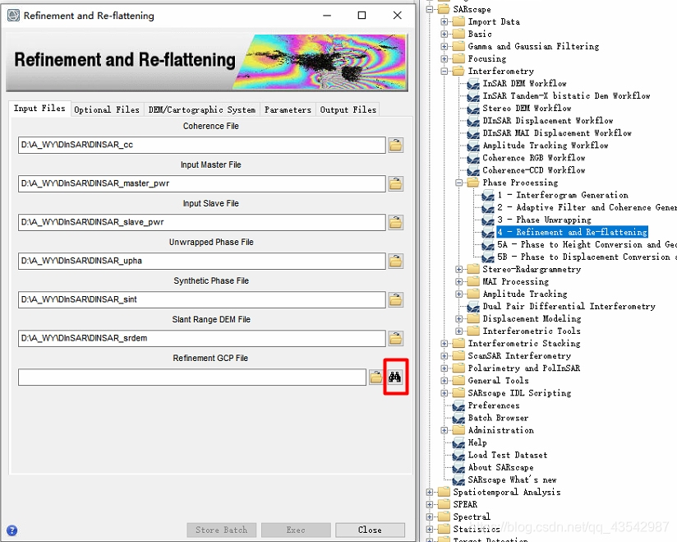The image size is (677, 542).
Task: Open 5A - Phase to Height Conversion
Action: (587, 244)
